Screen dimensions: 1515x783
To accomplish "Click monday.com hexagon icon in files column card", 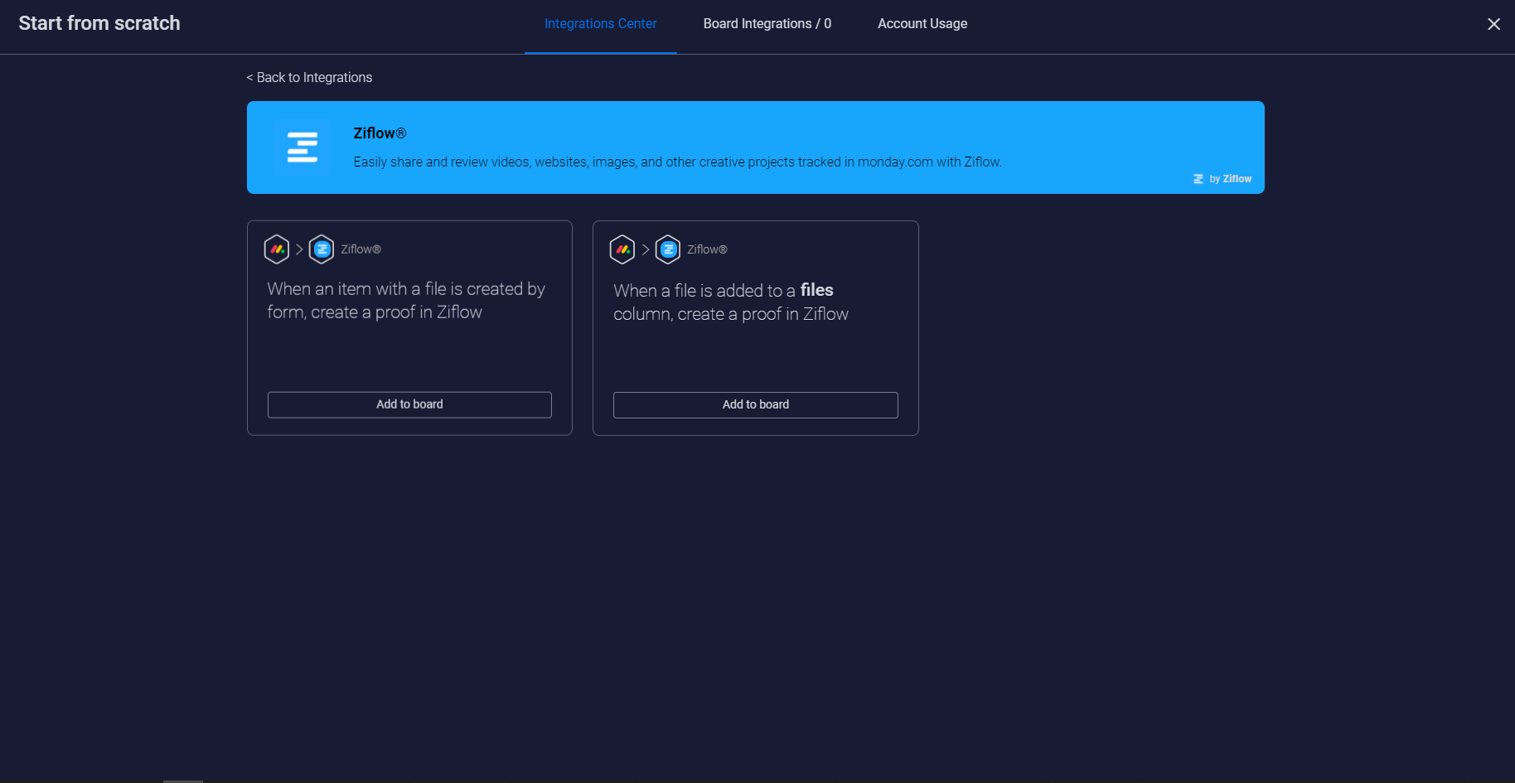I will tap(622, 249).
